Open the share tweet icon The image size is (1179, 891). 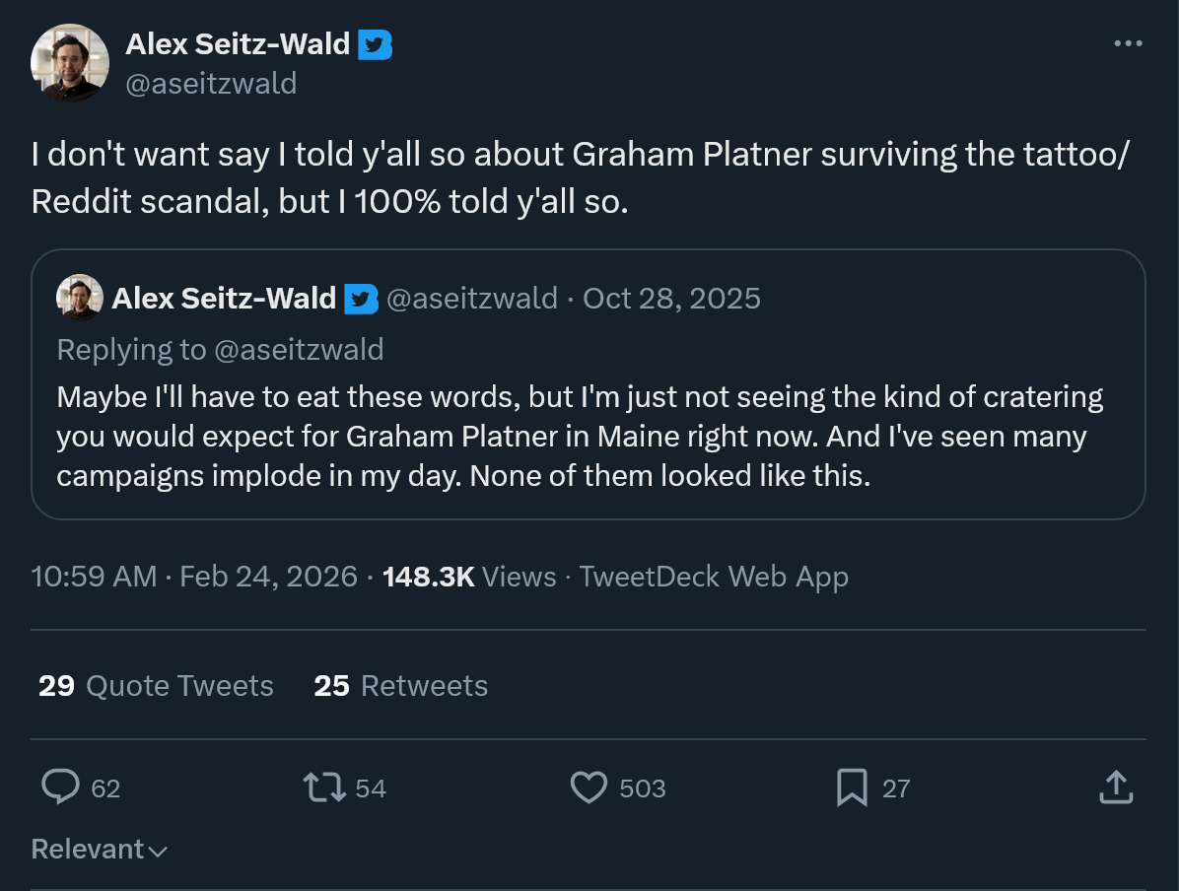(x=1114, y=787)
